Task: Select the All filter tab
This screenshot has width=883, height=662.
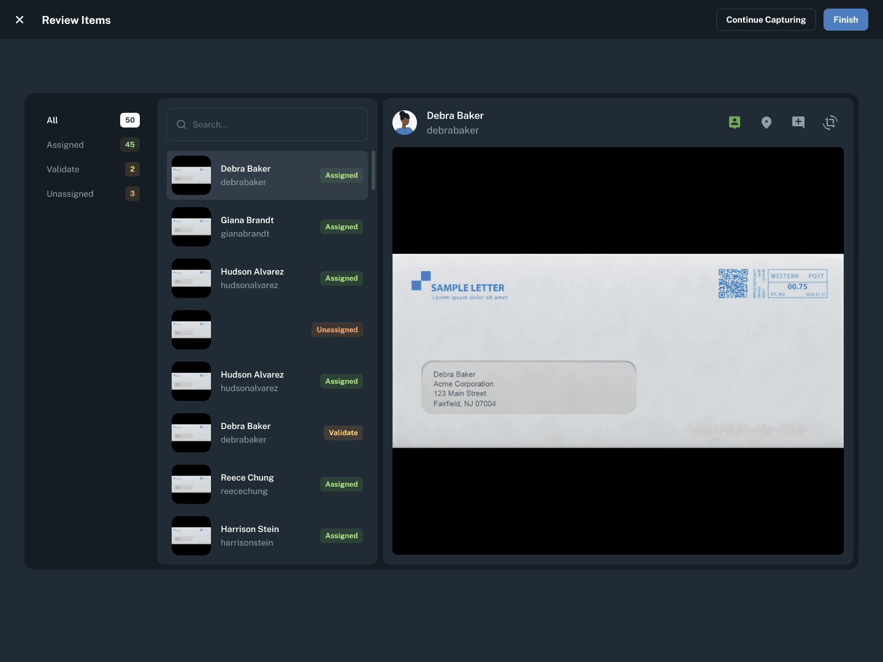Action: 93,120
